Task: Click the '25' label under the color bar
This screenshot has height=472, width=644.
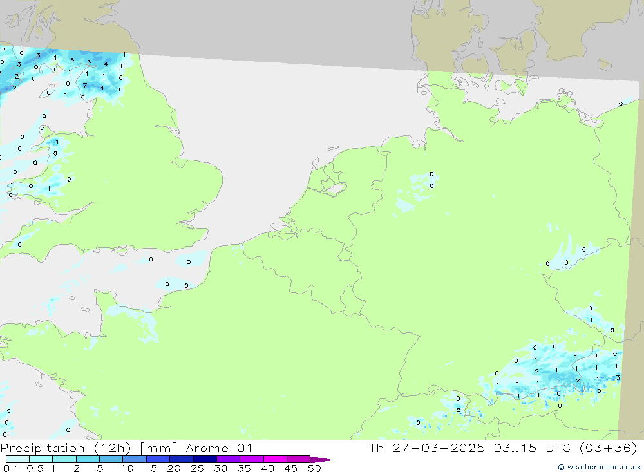Action: point(196,468)
